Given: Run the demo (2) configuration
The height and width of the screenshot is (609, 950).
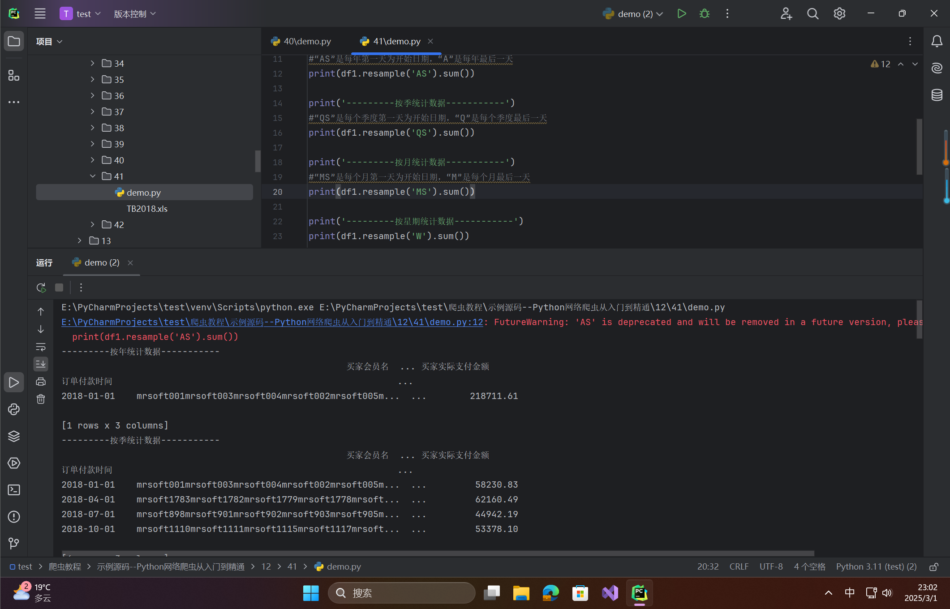Looking at the screenshot, I should point(681,14).
